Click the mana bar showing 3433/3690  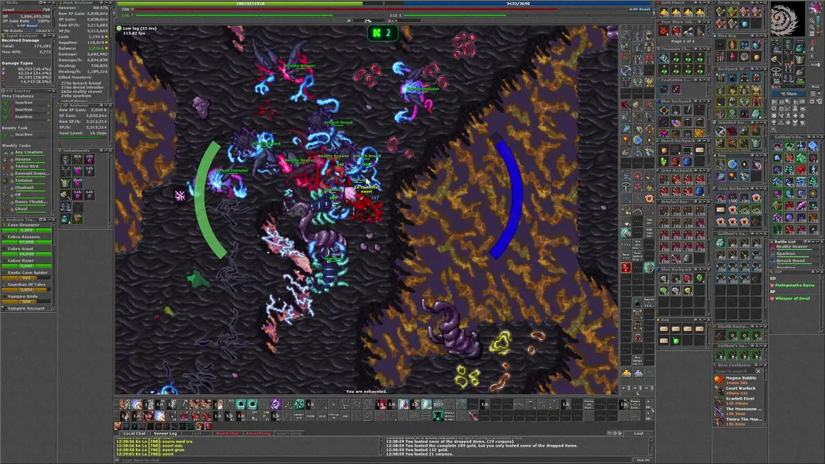(x=518, y=3)
